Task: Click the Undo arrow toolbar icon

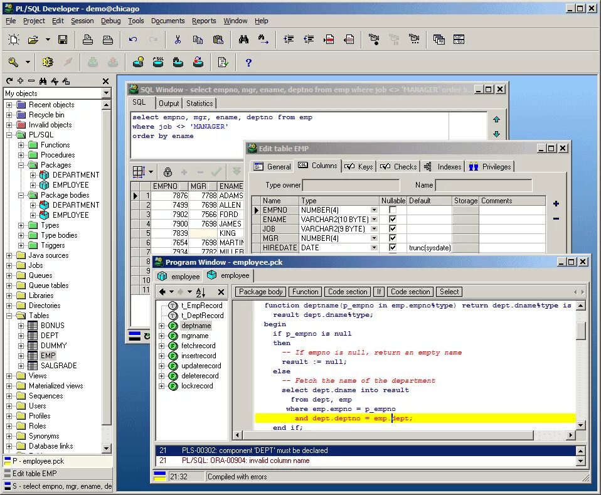Action: 132,39
